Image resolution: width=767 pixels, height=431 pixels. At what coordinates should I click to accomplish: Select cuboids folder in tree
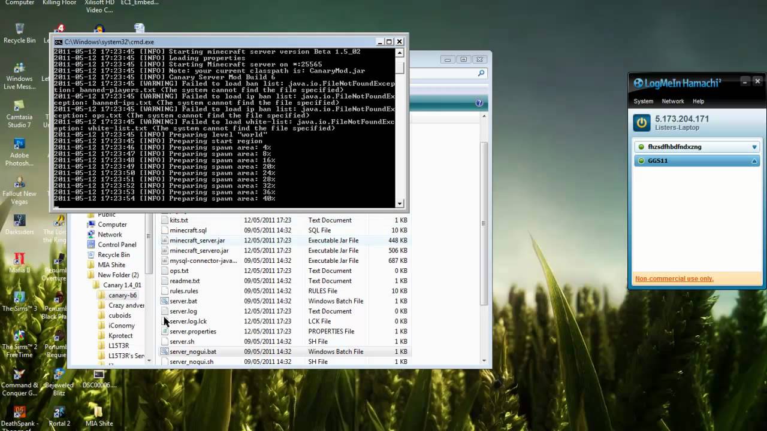tap(119, 315)
